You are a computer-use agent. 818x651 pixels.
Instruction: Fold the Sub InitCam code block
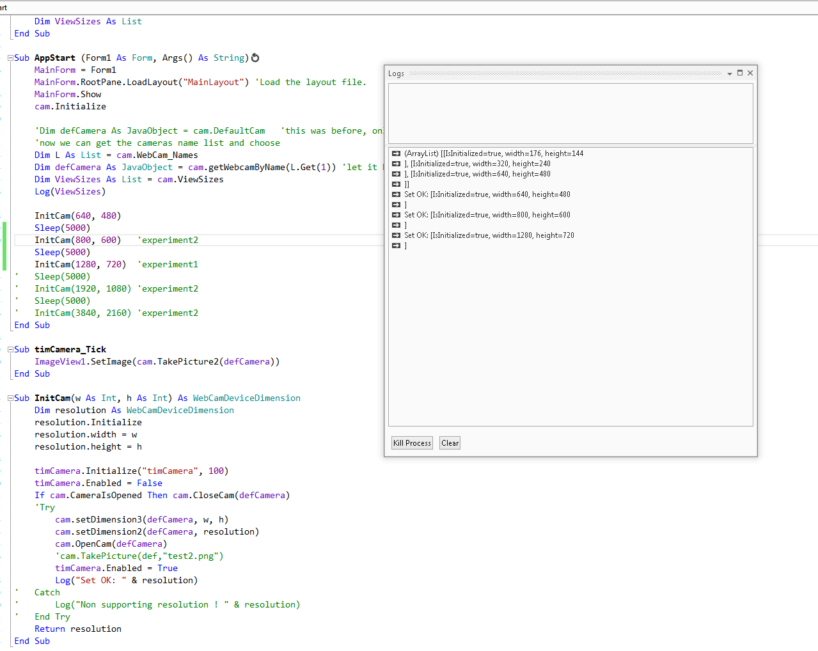click(10, 398)
